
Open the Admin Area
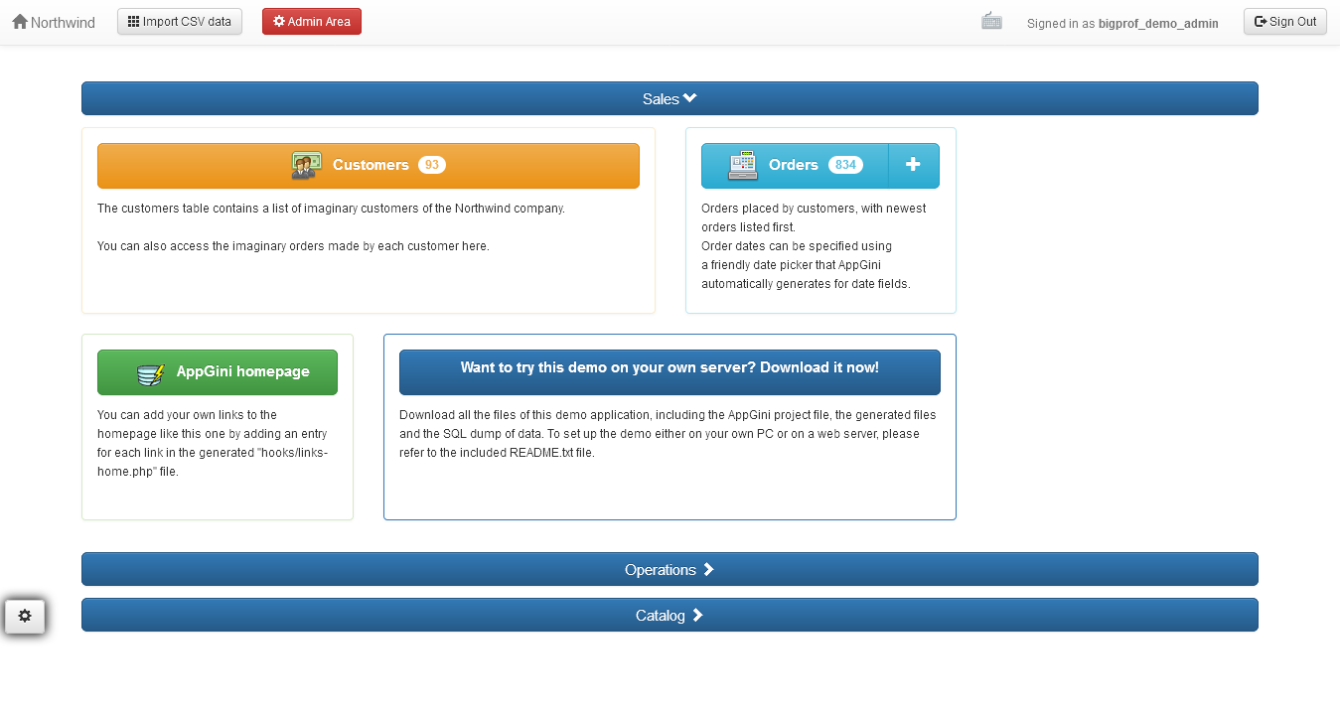coord(312,21)
